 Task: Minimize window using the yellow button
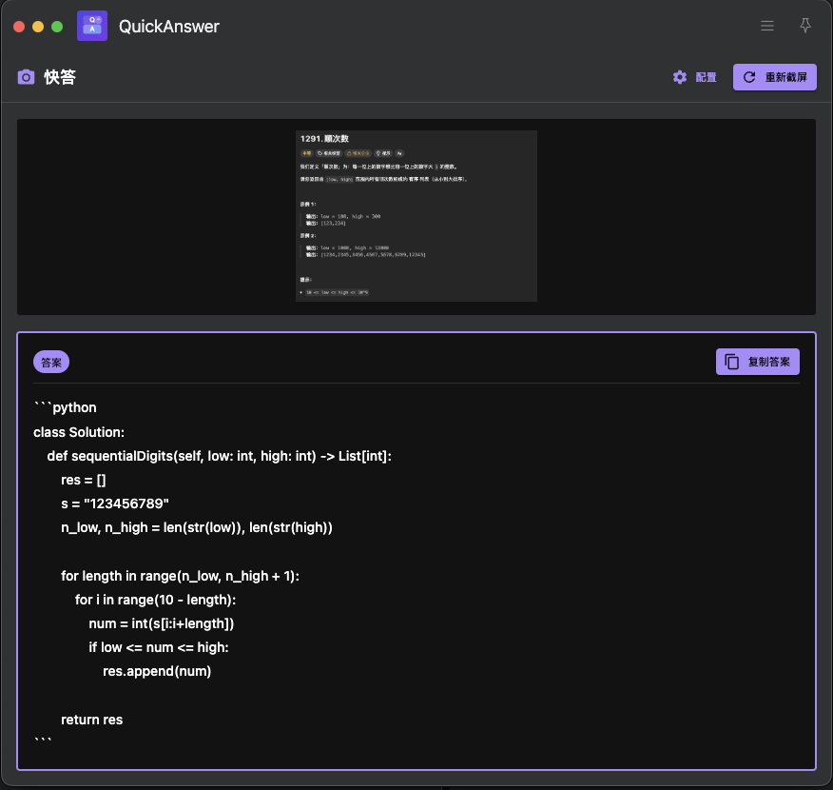pos(38,27)
